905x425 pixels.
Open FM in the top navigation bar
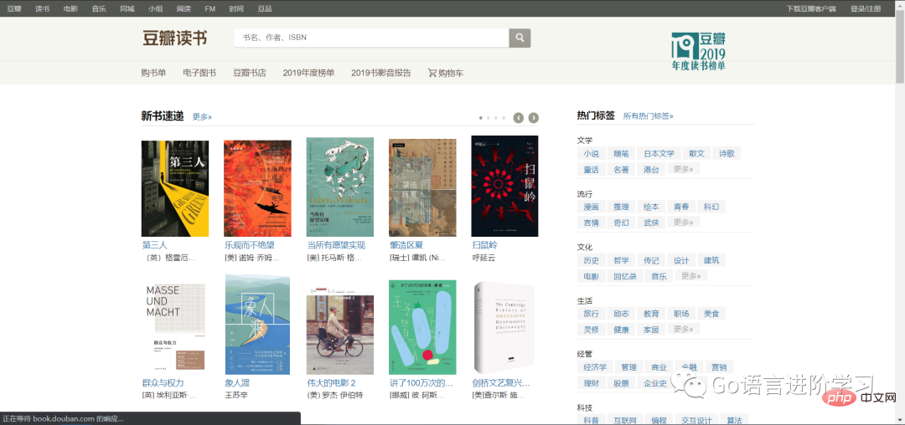pos(210,8)
